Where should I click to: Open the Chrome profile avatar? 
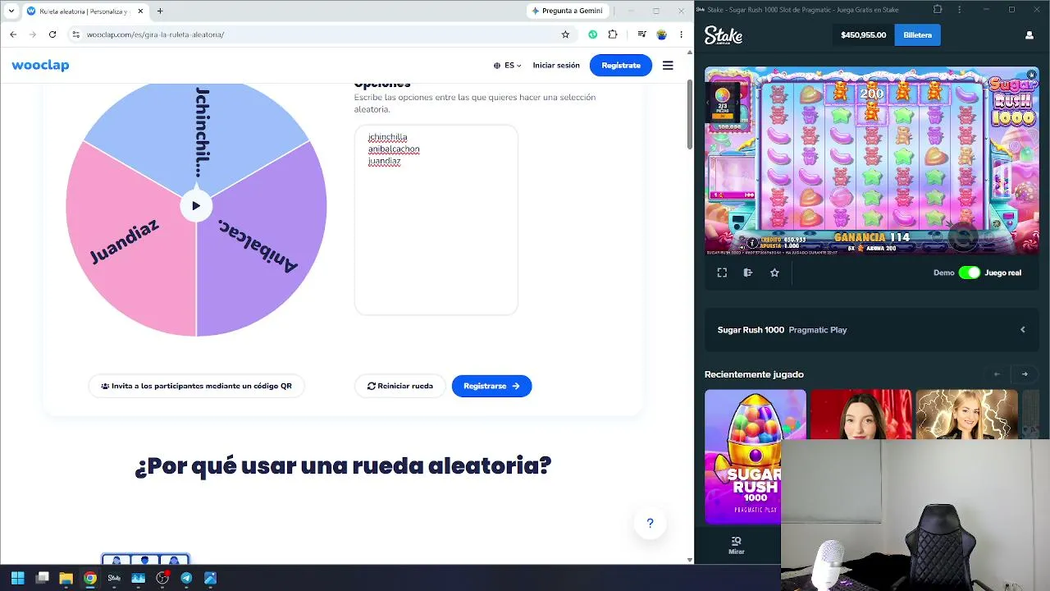pos(661,34)
